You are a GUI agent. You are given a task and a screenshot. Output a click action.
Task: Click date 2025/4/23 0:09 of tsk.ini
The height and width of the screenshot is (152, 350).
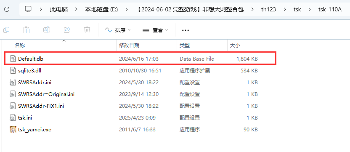click(x=137, y=118)
